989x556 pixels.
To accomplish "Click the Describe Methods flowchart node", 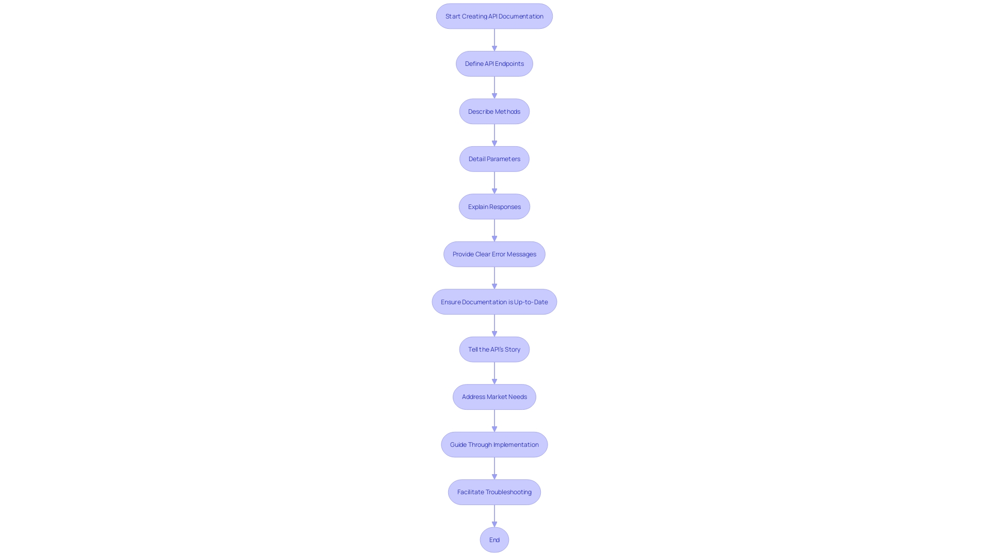I will (x=494, y=111).
